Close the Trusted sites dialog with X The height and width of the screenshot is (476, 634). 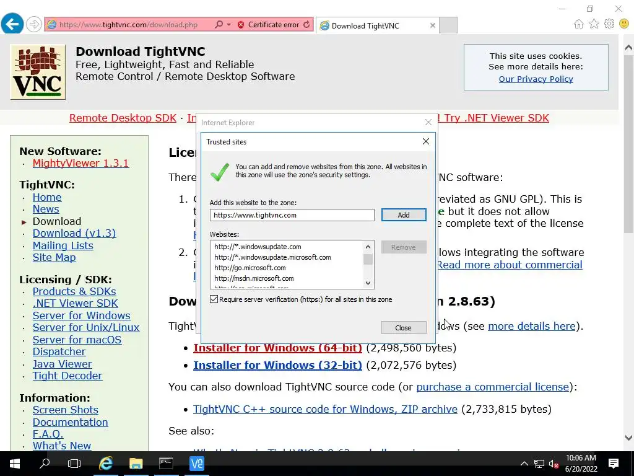pos(426,141)
